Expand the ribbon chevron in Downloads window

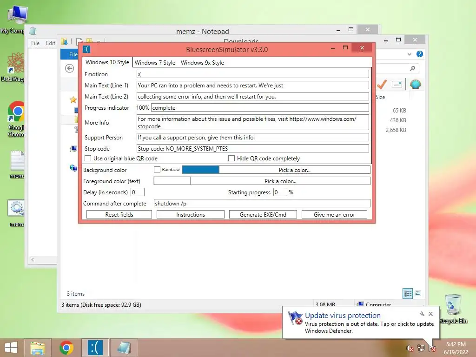[x=409, y=54]
